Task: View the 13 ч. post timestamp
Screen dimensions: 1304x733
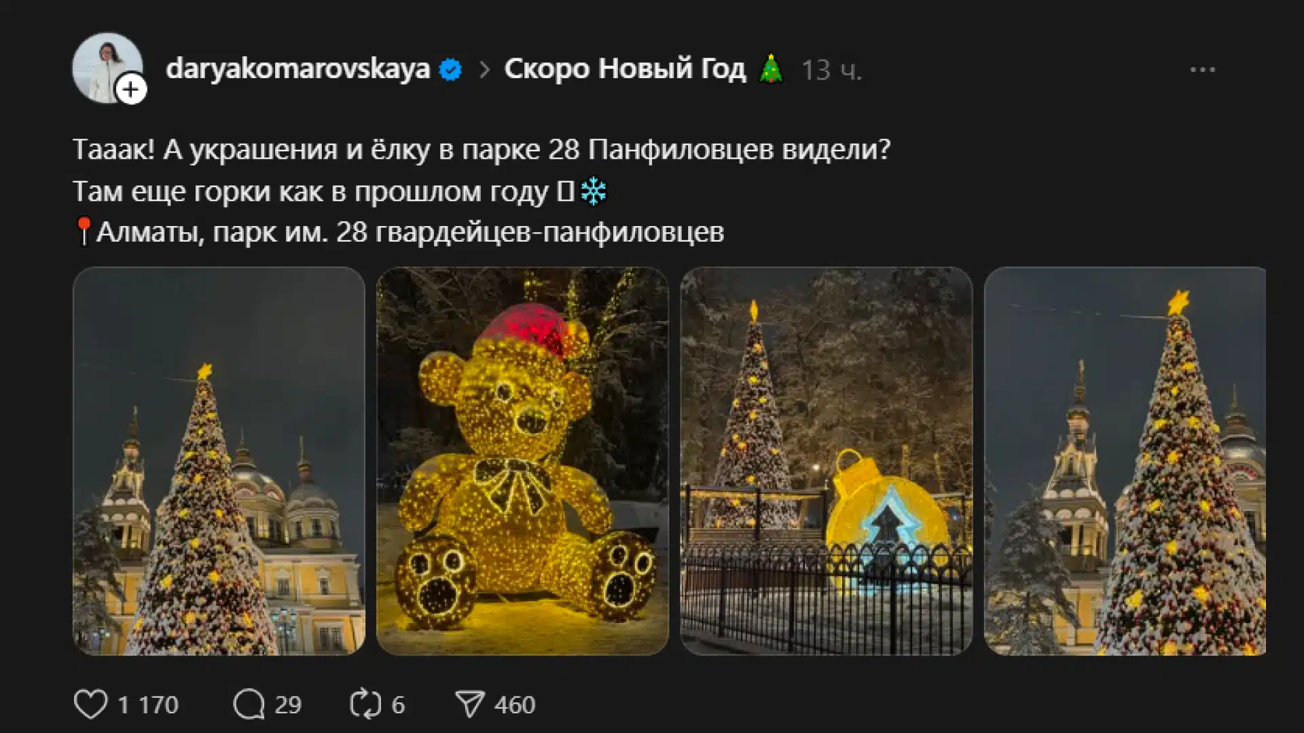Action: [831, 70]
